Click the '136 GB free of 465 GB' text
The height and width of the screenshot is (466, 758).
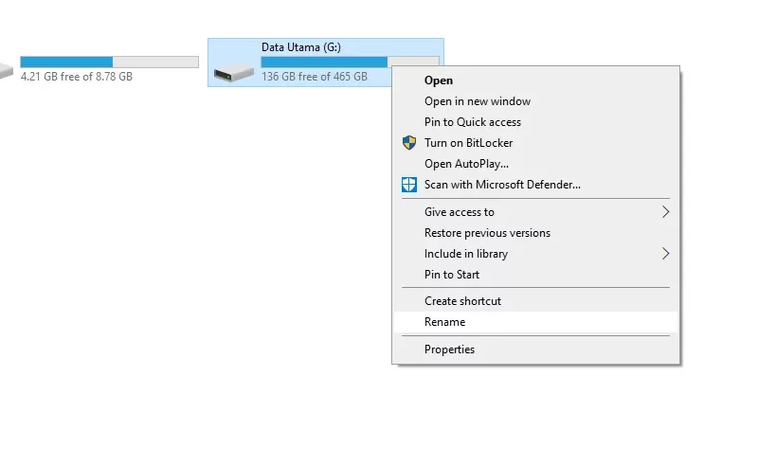pos(315,77)
